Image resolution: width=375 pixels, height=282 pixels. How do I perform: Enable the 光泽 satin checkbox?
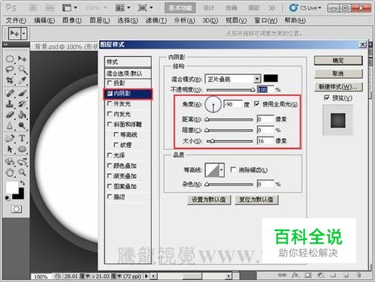pos(110,155)
